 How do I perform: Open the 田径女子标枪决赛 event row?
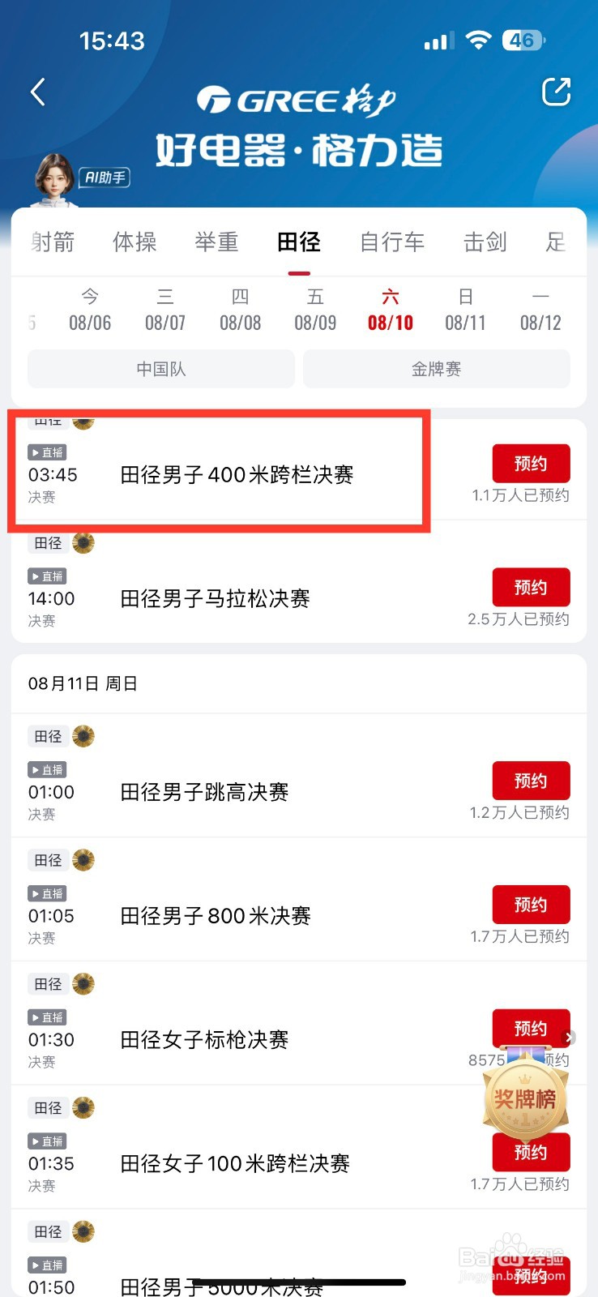click(x=204, y=1039)
